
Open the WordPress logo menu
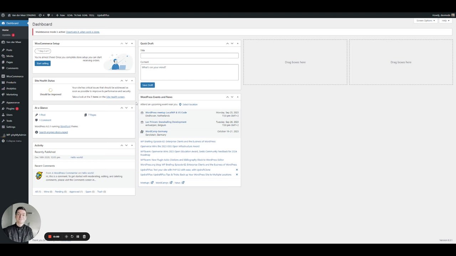3,15
